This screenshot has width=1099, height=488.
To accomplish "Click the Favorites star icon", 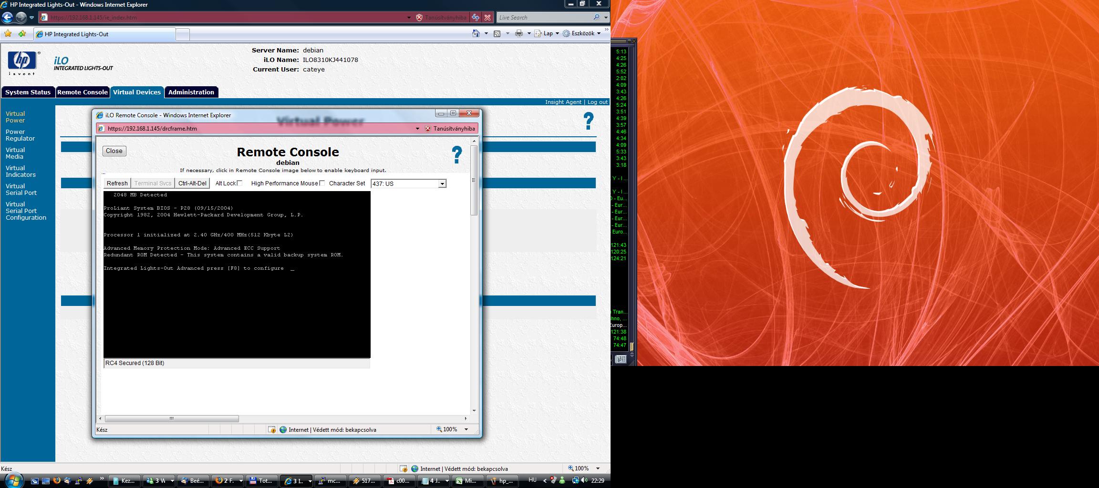I will point(8,34).
